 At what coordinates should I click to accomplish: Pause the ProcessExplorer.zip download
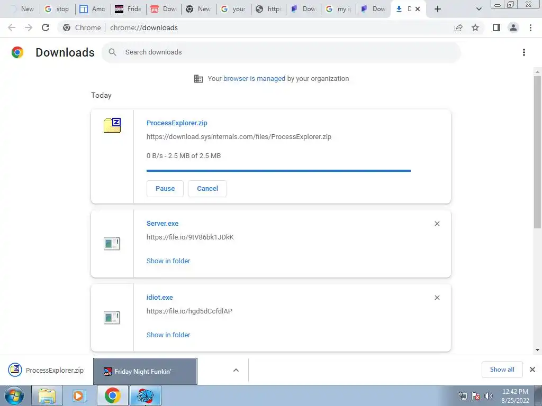[x=165, y=189]
